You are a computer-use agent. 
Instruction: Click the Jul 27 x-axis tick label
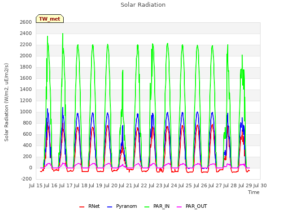215,185
